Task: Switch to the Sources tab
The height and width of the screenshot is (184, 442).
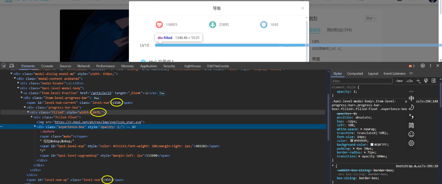Action: click(x=65, y=66)
